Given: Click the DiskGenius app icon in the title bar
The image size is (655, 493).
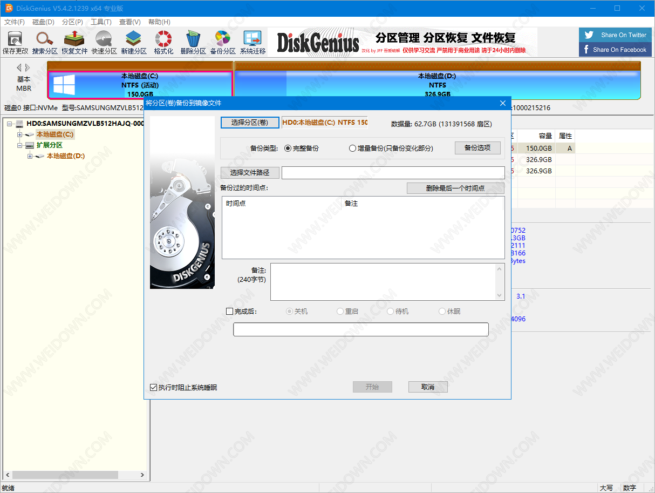Looking at the screenshot, I should coord(9,8).
